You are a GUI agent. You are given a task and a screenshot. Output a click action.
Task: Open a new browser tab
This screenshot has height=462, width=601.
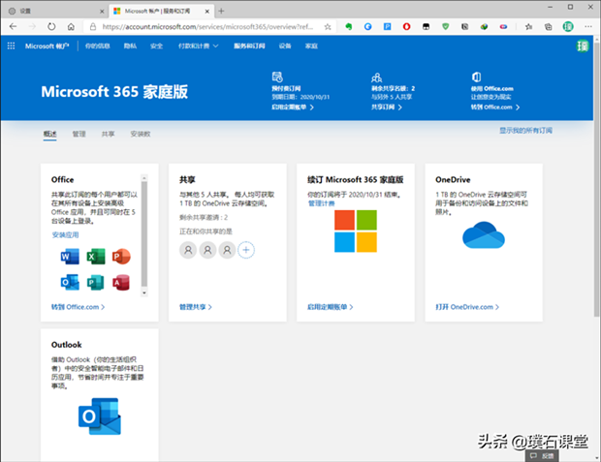tap(221, 11)
